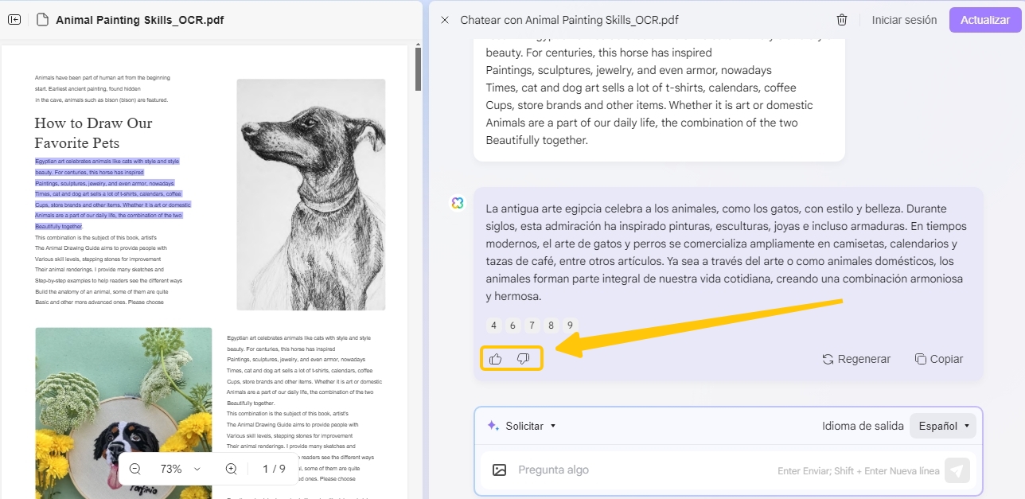Open page reference 9
The image size is (1025, 499).
click(570, 326)
